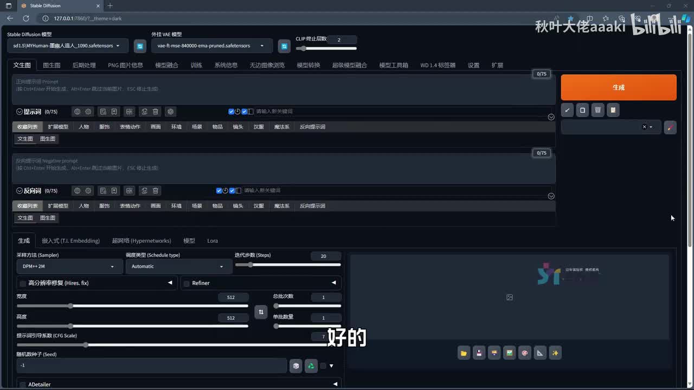The height and width of the screenshot is (390, 694).
Task: Open the 设置 tab
Action: pos(473,65)
